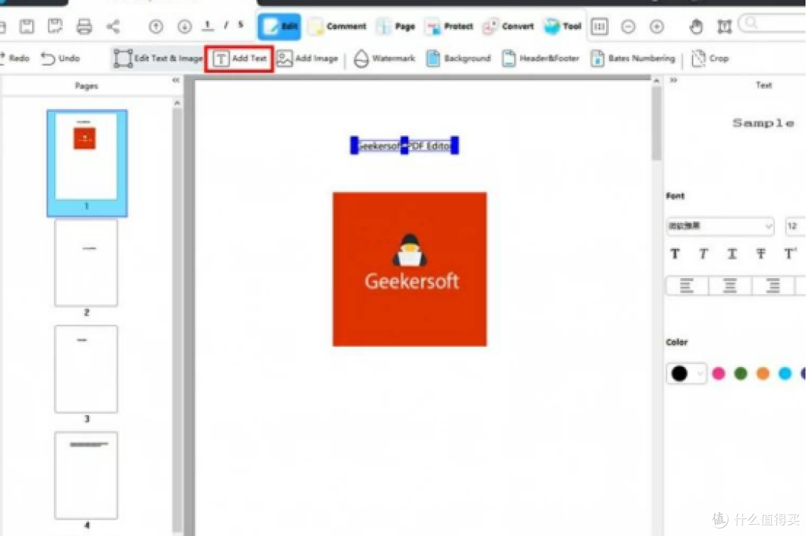This screenshot has width=807, height=536.
Task: Open the Watermark option
Action: [x=385, y=58]
